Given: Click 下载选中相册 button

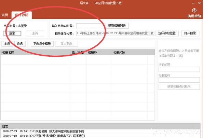Looking at the screenshot, I should tap(42, 44).
